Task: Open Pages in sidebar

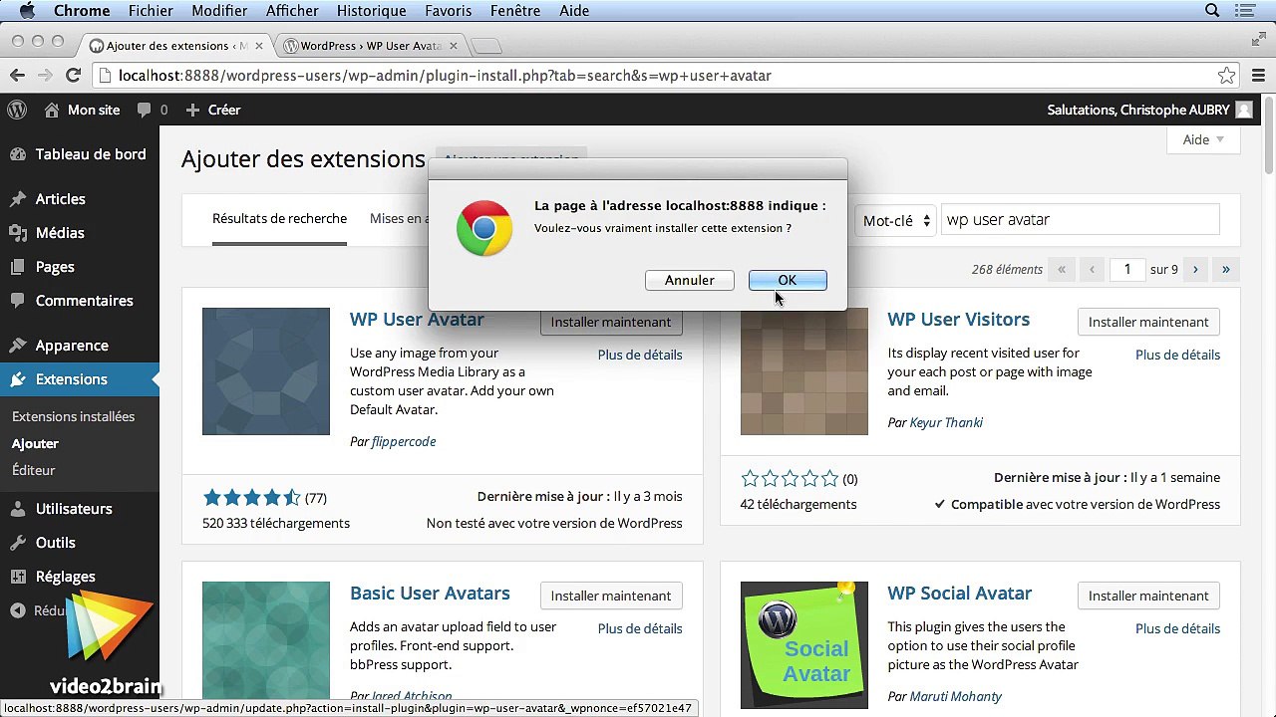Action: tap(80, 267)
